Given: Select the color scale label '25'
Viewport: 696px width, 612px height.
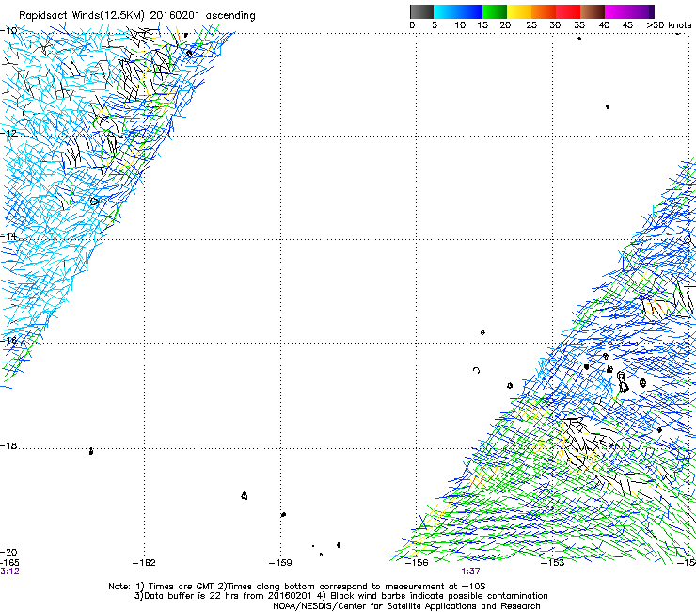Looking at the screenshot, I should 531,25.
